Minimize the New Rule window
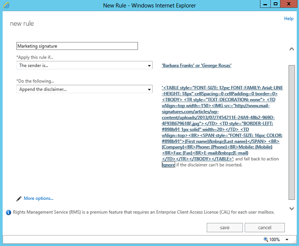 pyautogui.click(x=265, y=4)
